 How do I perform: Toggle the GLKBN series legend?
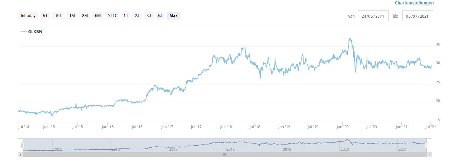click(x=32, y=32)
